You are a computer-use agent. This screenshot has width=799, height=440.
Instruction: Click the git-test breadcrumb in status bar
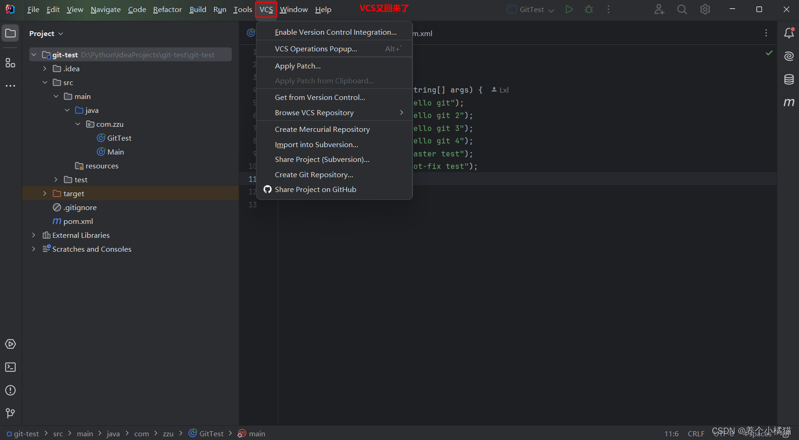point(23,434)
